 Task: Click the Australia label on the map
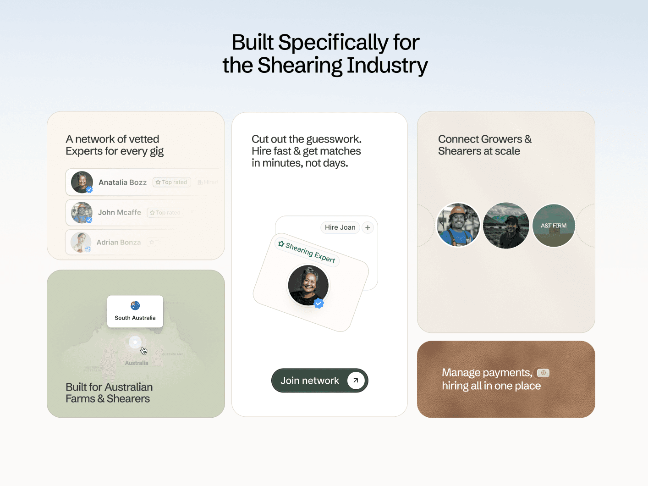[x=137, y=363]
